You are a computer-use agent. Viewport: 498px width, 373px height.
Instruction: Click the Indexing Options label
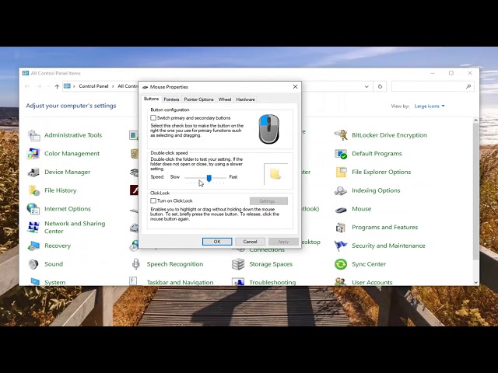[x=376, y=190]
